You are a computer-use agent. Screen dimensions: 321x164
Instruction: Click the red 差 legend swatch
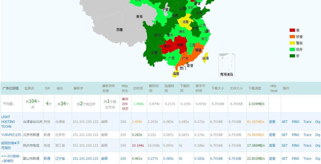point(292,30)
